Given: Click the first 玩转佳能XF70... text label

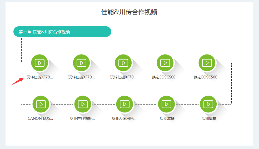Looking at the screenshot, I should [x=40, y=77].
